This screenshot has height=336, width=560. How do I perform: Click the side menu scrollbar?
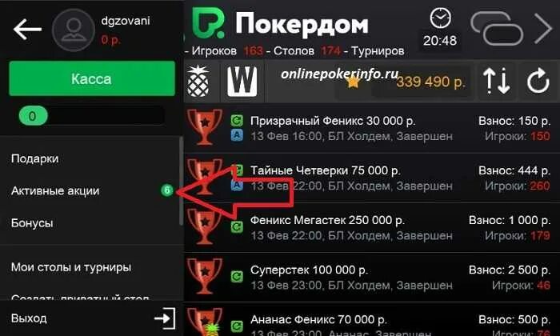click(181, 181)
